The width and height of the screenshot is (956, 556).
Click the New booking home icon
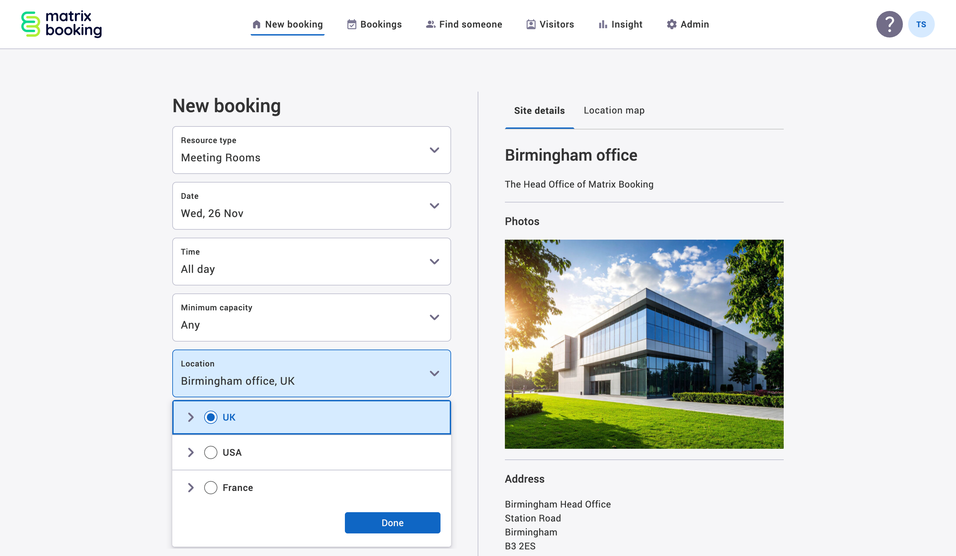257,24
